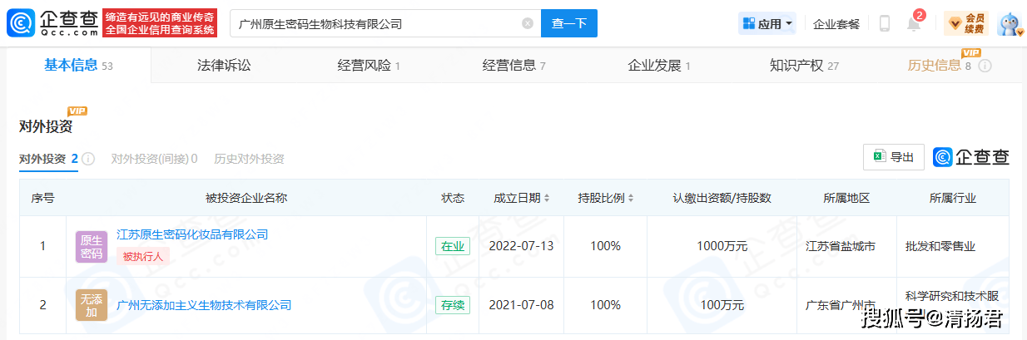Click the 认缴出资额/持股数 column header
This screenshot has width=1027, height=340.
tap(722, 198)
